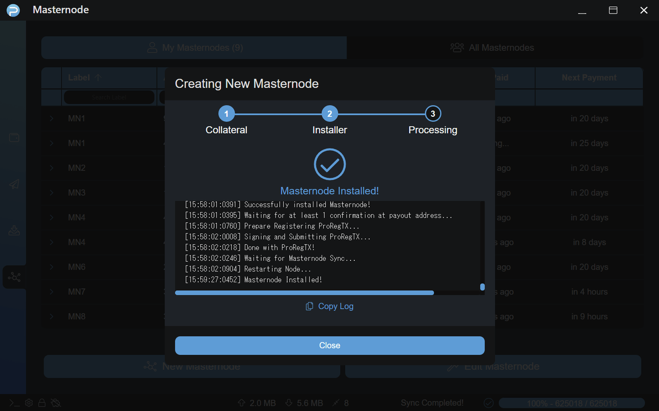Click the padlock icon in the status bar

coord(42,403)
